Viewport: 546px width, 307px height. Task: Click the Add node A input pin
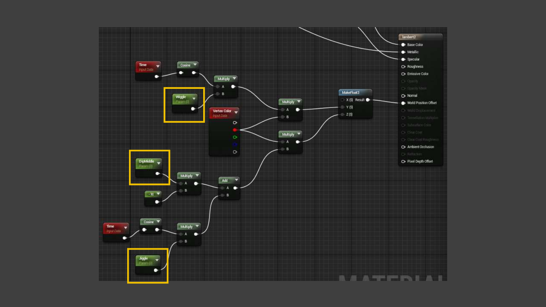[x=222, y=188]
